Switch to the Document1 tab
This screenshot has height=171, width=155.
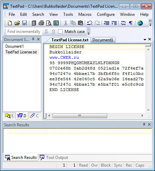[103, 40]
